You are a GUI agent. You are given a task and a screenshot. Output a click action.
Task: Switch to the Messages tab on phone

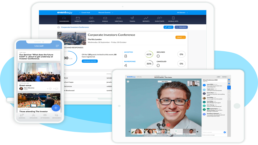click(x=57, y=116)
